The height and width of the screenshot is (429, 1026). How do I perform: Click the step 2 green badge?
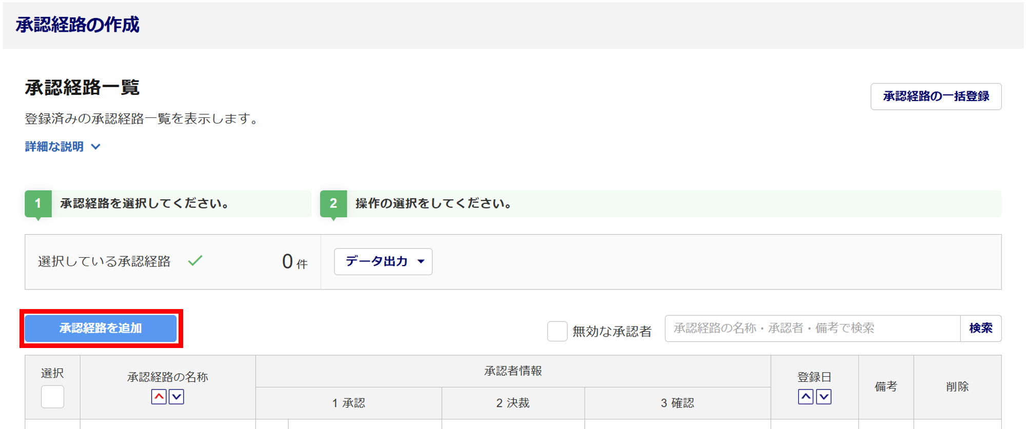[333, 203]
